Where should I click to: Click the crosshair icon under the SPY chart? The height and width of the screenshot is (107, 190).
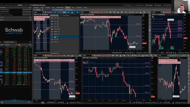167,102
